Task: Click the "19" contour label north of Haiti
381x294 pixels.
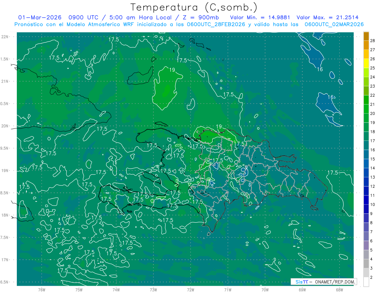Action: (x=172, y=70)
